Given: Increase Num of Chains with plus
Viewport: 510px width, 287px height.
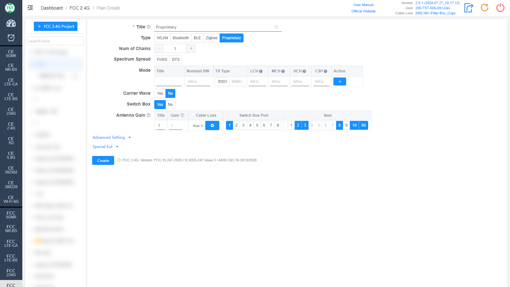Looking at the screenshot, I should [x=191, y=48].
